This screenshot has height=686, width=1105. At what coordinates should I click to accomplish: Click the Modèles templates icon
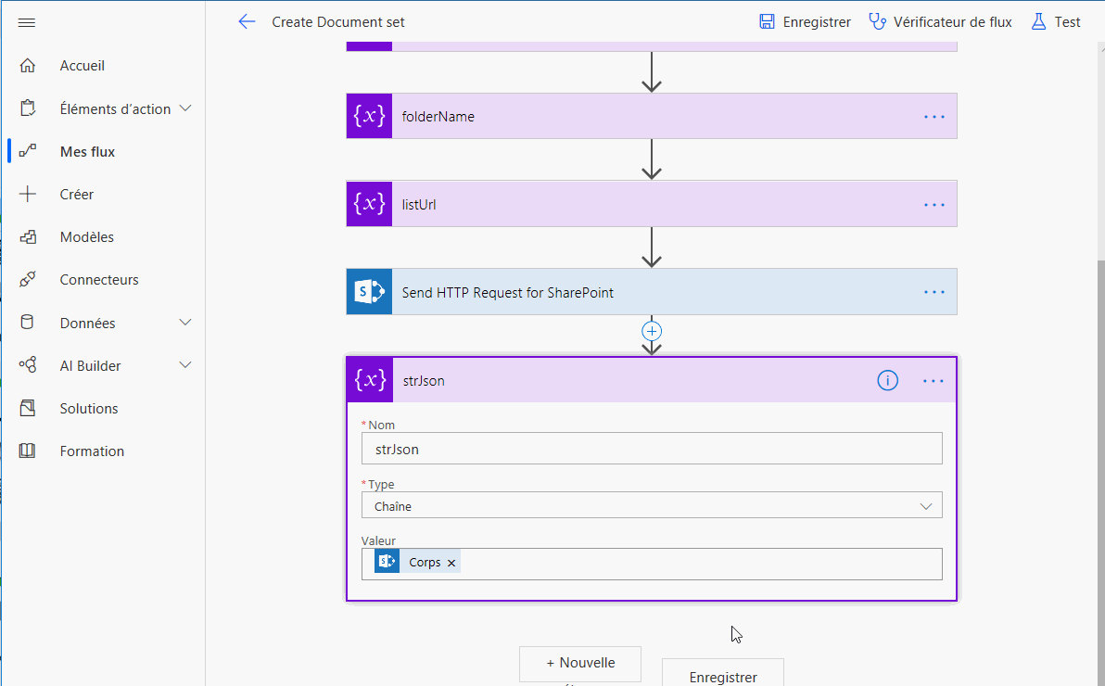(x=28, y=237)
